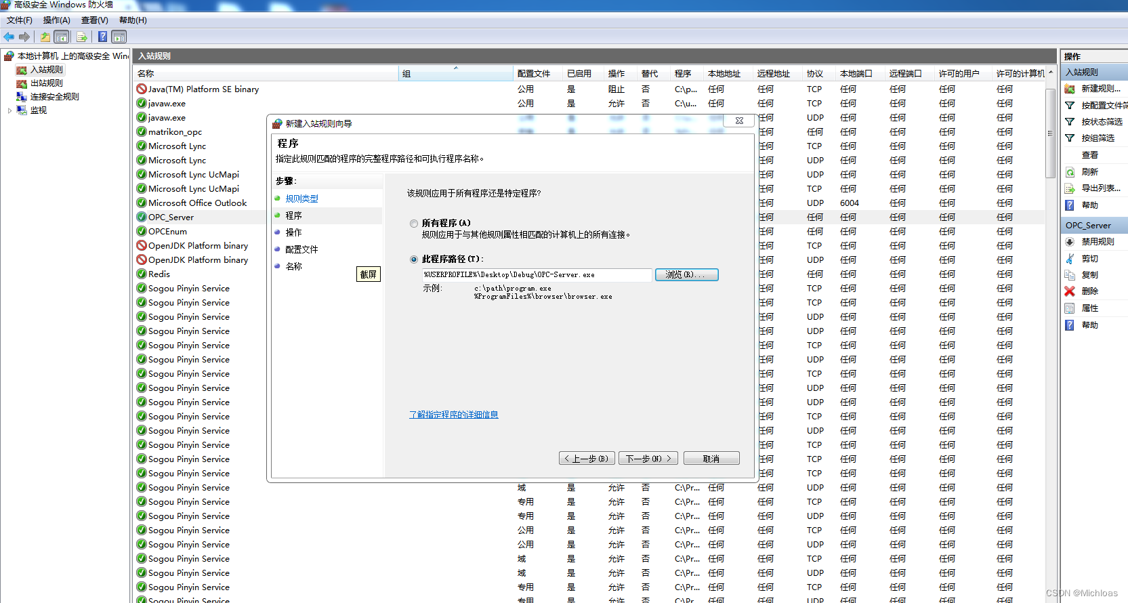Collapse the OPC_Server section header in Actions pane
This screenshot has height=603, width=1128.
point(1094,225)
